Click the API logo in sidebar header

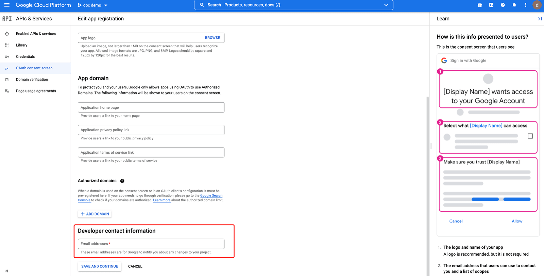tap(7, 19)
